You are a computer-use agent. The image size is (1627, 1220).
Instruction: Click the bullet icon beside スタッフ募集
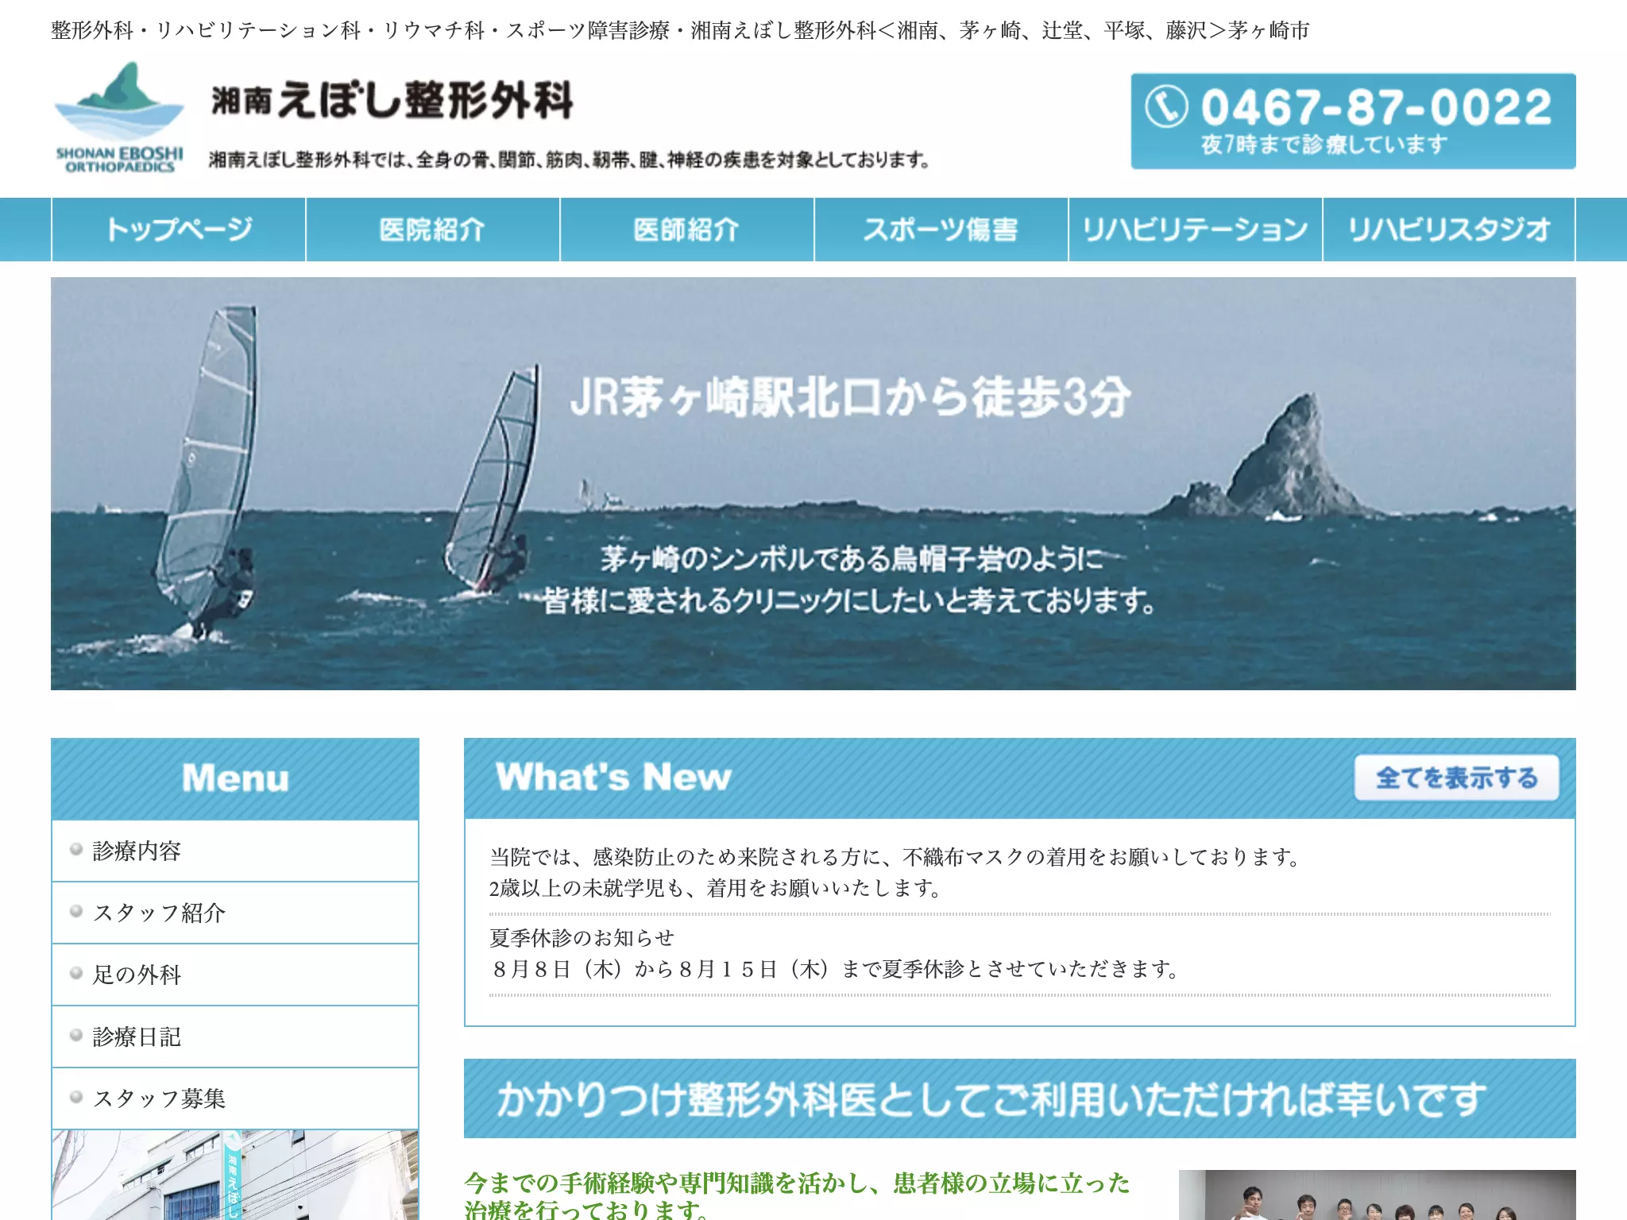[76, 1097]
